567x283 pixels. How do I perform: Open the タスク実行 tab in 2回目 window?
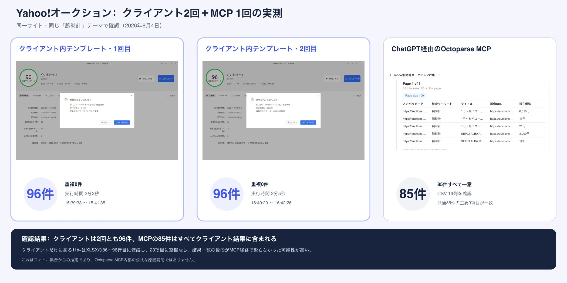coord(235,96)
